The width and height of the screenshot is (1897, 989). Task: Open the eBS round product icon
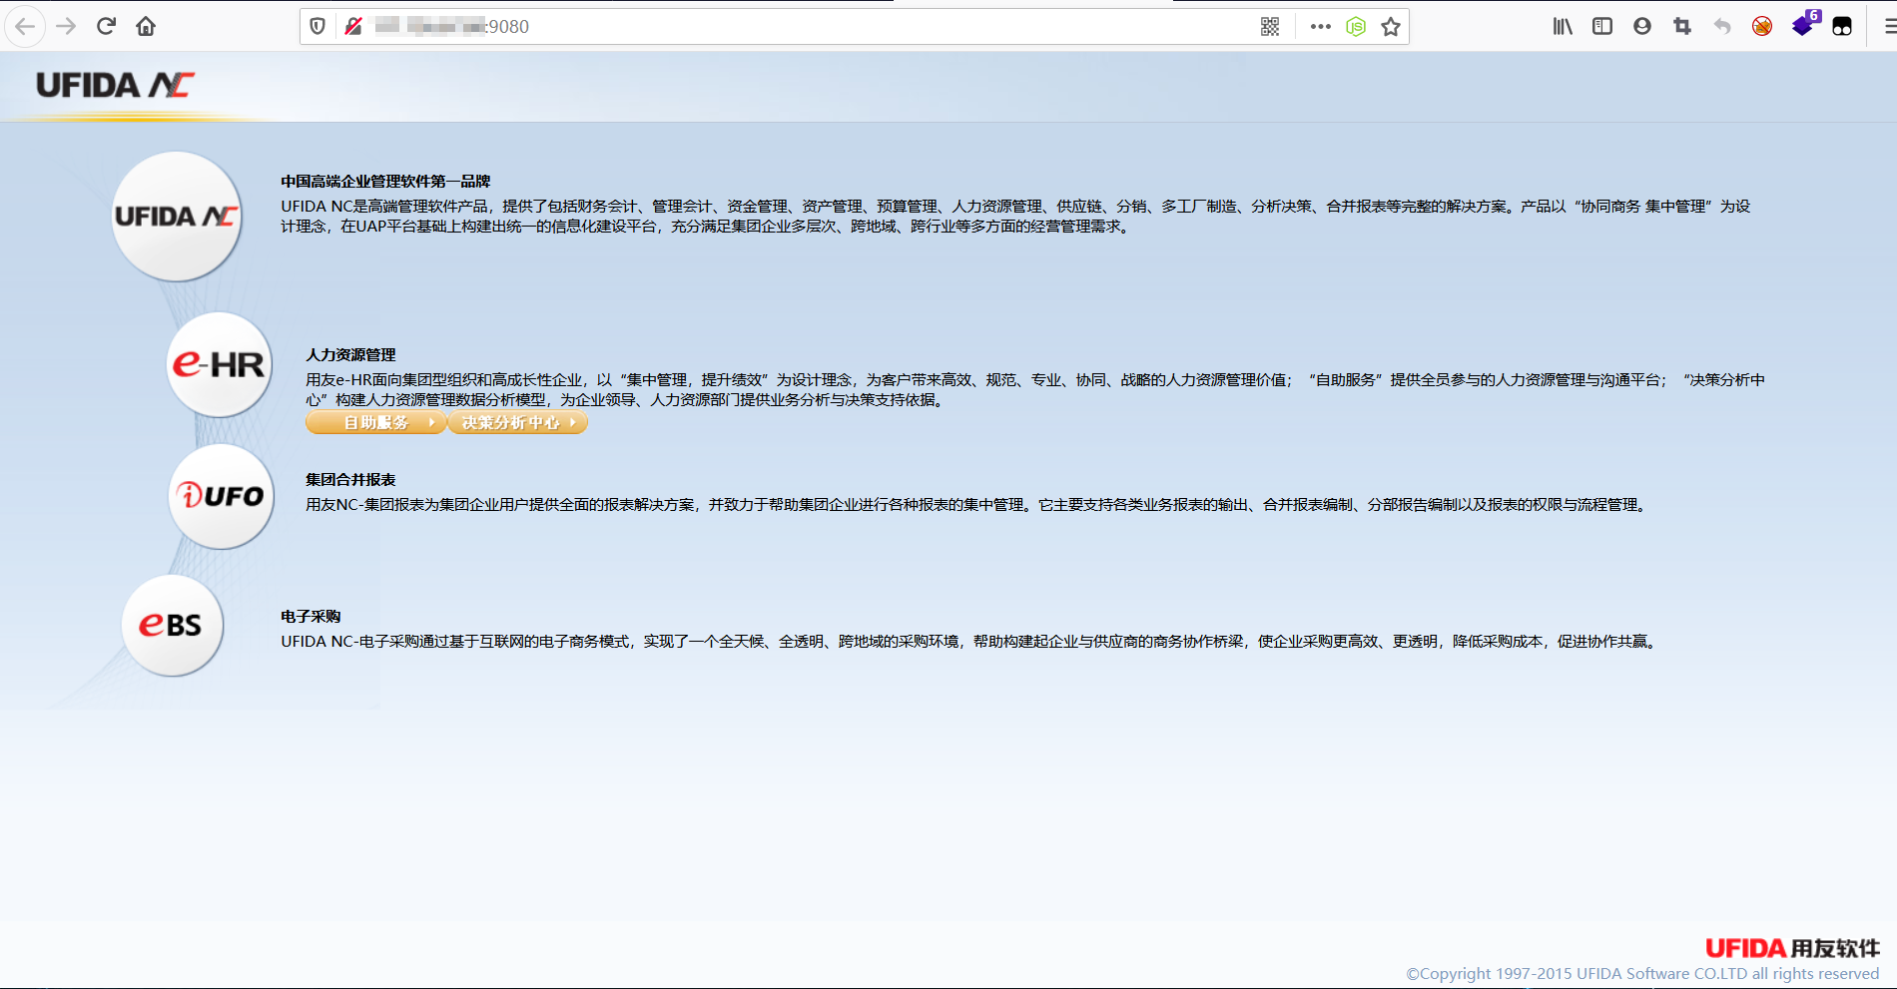pyautogui.click(x=172, y=626)
